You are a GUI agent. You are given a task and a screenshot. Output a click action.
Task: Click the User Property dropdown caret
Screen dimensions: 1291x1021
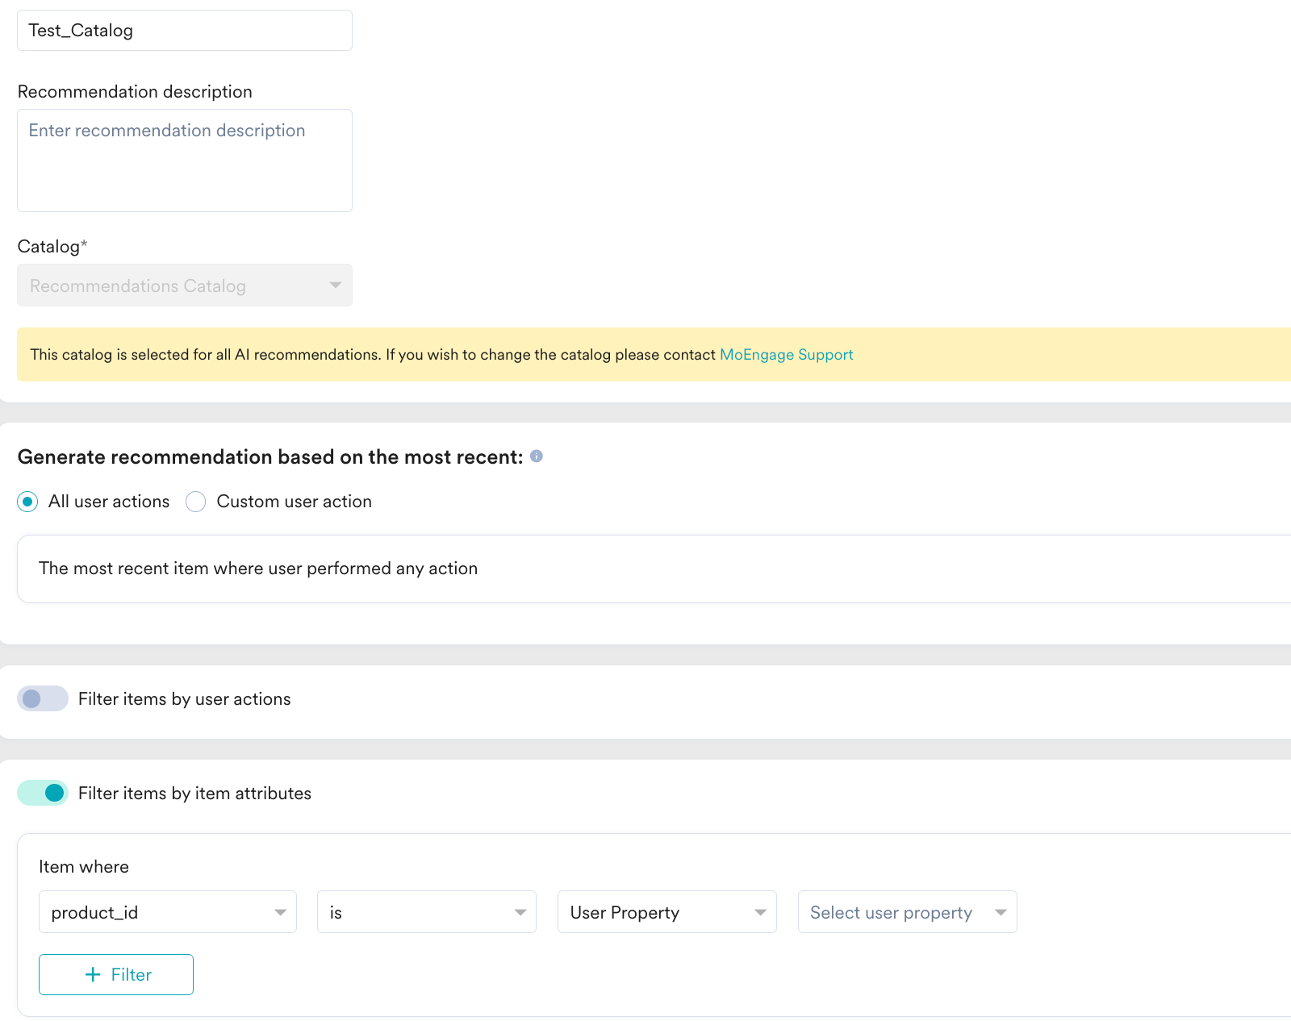coord(760,912)
